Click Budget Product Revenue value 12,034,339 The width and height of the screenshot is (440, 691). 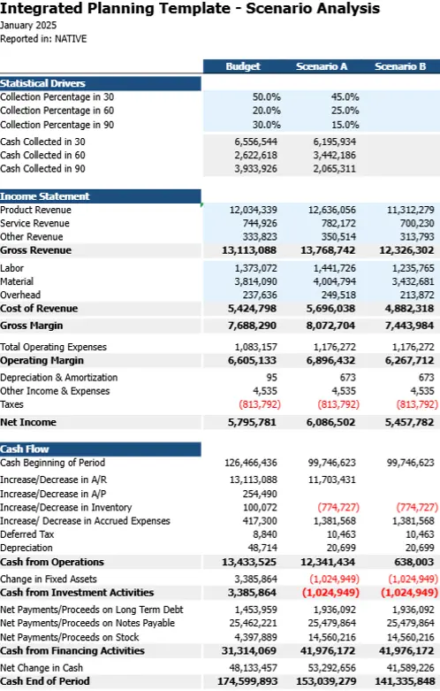pos(253,210)
